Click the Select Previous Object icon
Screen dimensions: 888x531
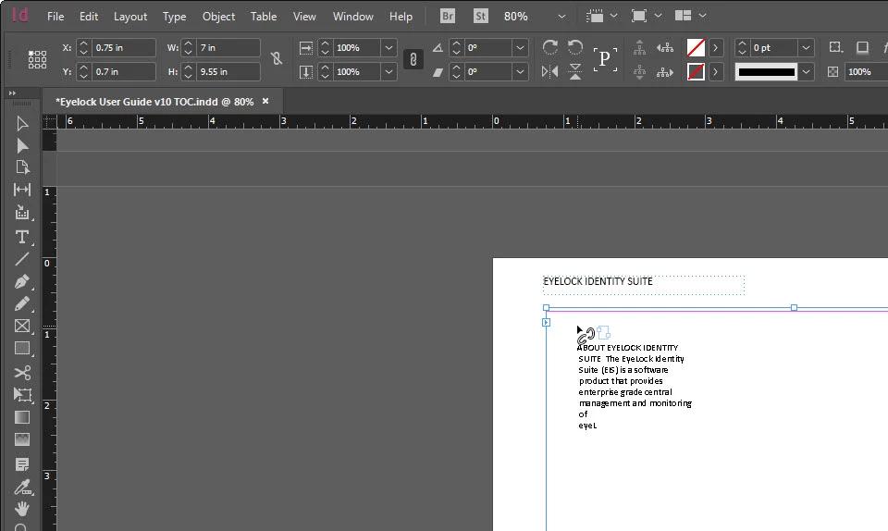665,47
